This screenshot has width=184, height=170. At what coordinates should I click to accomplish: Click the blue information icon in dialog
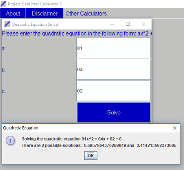10,140
